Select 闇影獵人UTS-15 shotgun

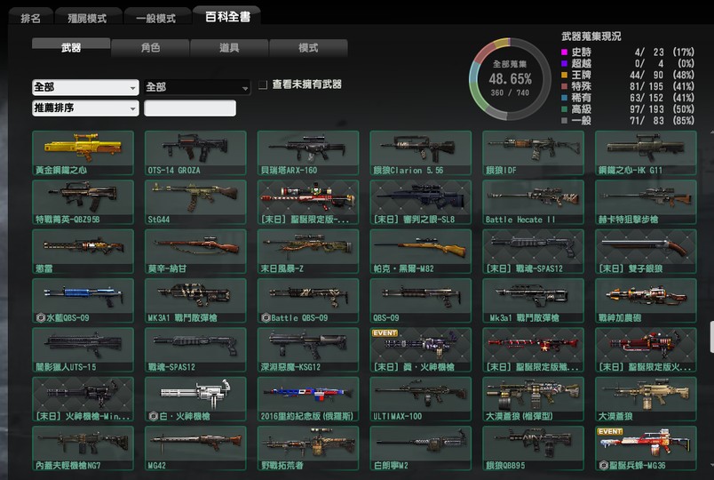coord(83,349)
